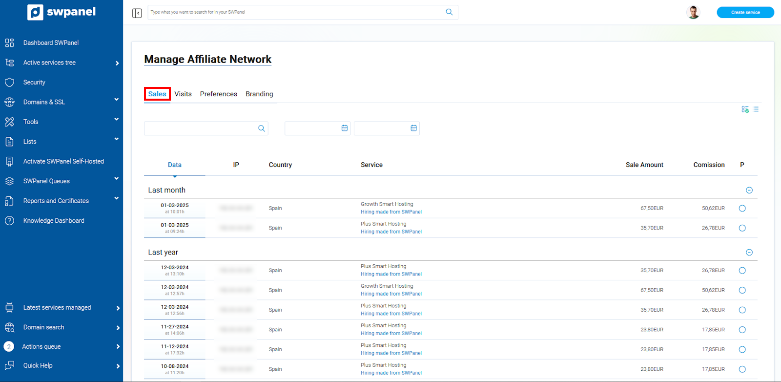This screenshot has width=781, height=382.
Task: Select radio circle for the 01-03-2025 09:24h sale
Action: coord(742,228)
